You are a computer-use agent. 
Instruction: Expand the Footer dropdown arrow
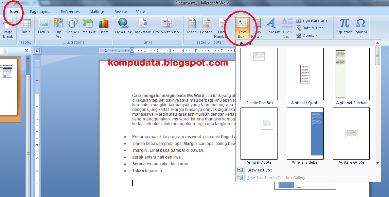click(x=206, y=36)
